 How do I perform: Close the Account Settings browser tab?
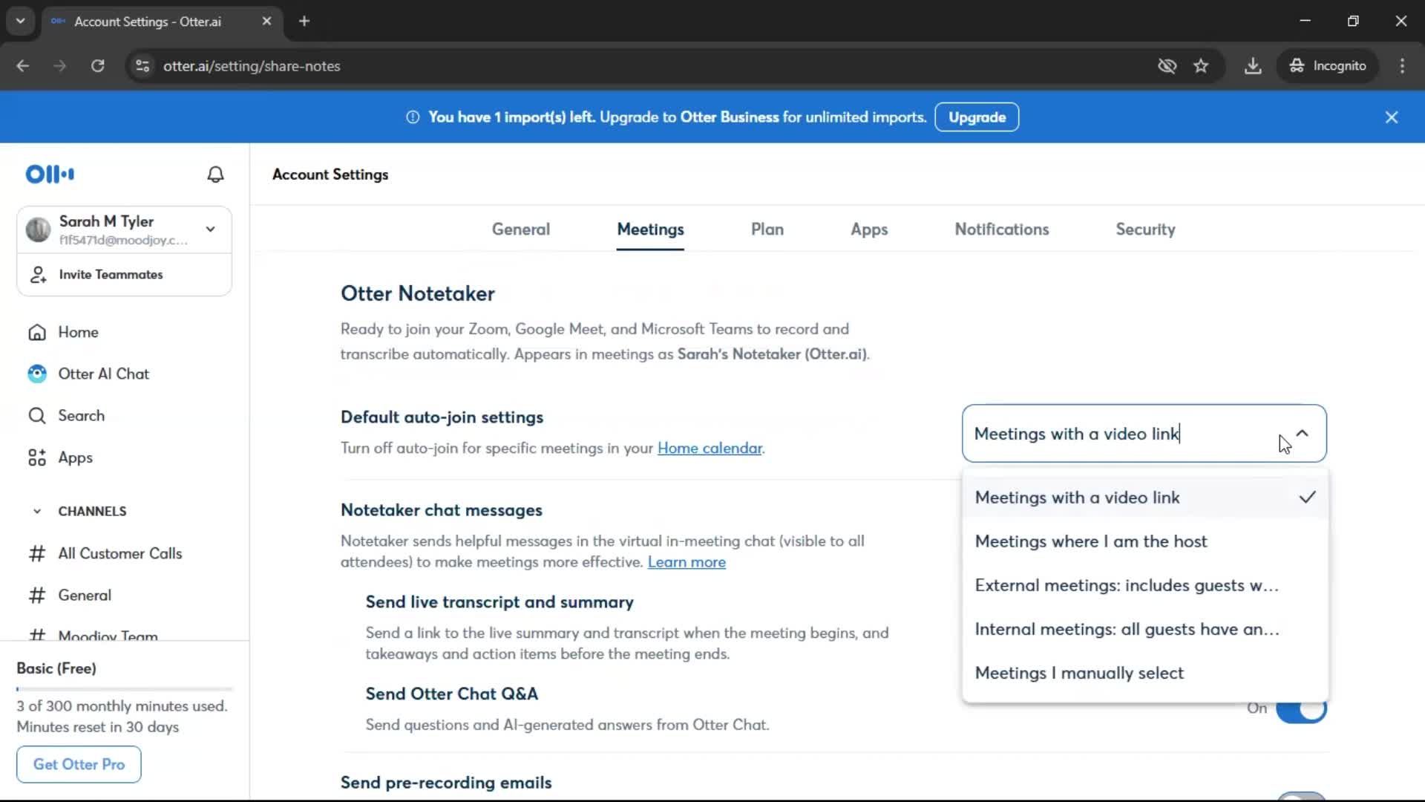point(266,21)
